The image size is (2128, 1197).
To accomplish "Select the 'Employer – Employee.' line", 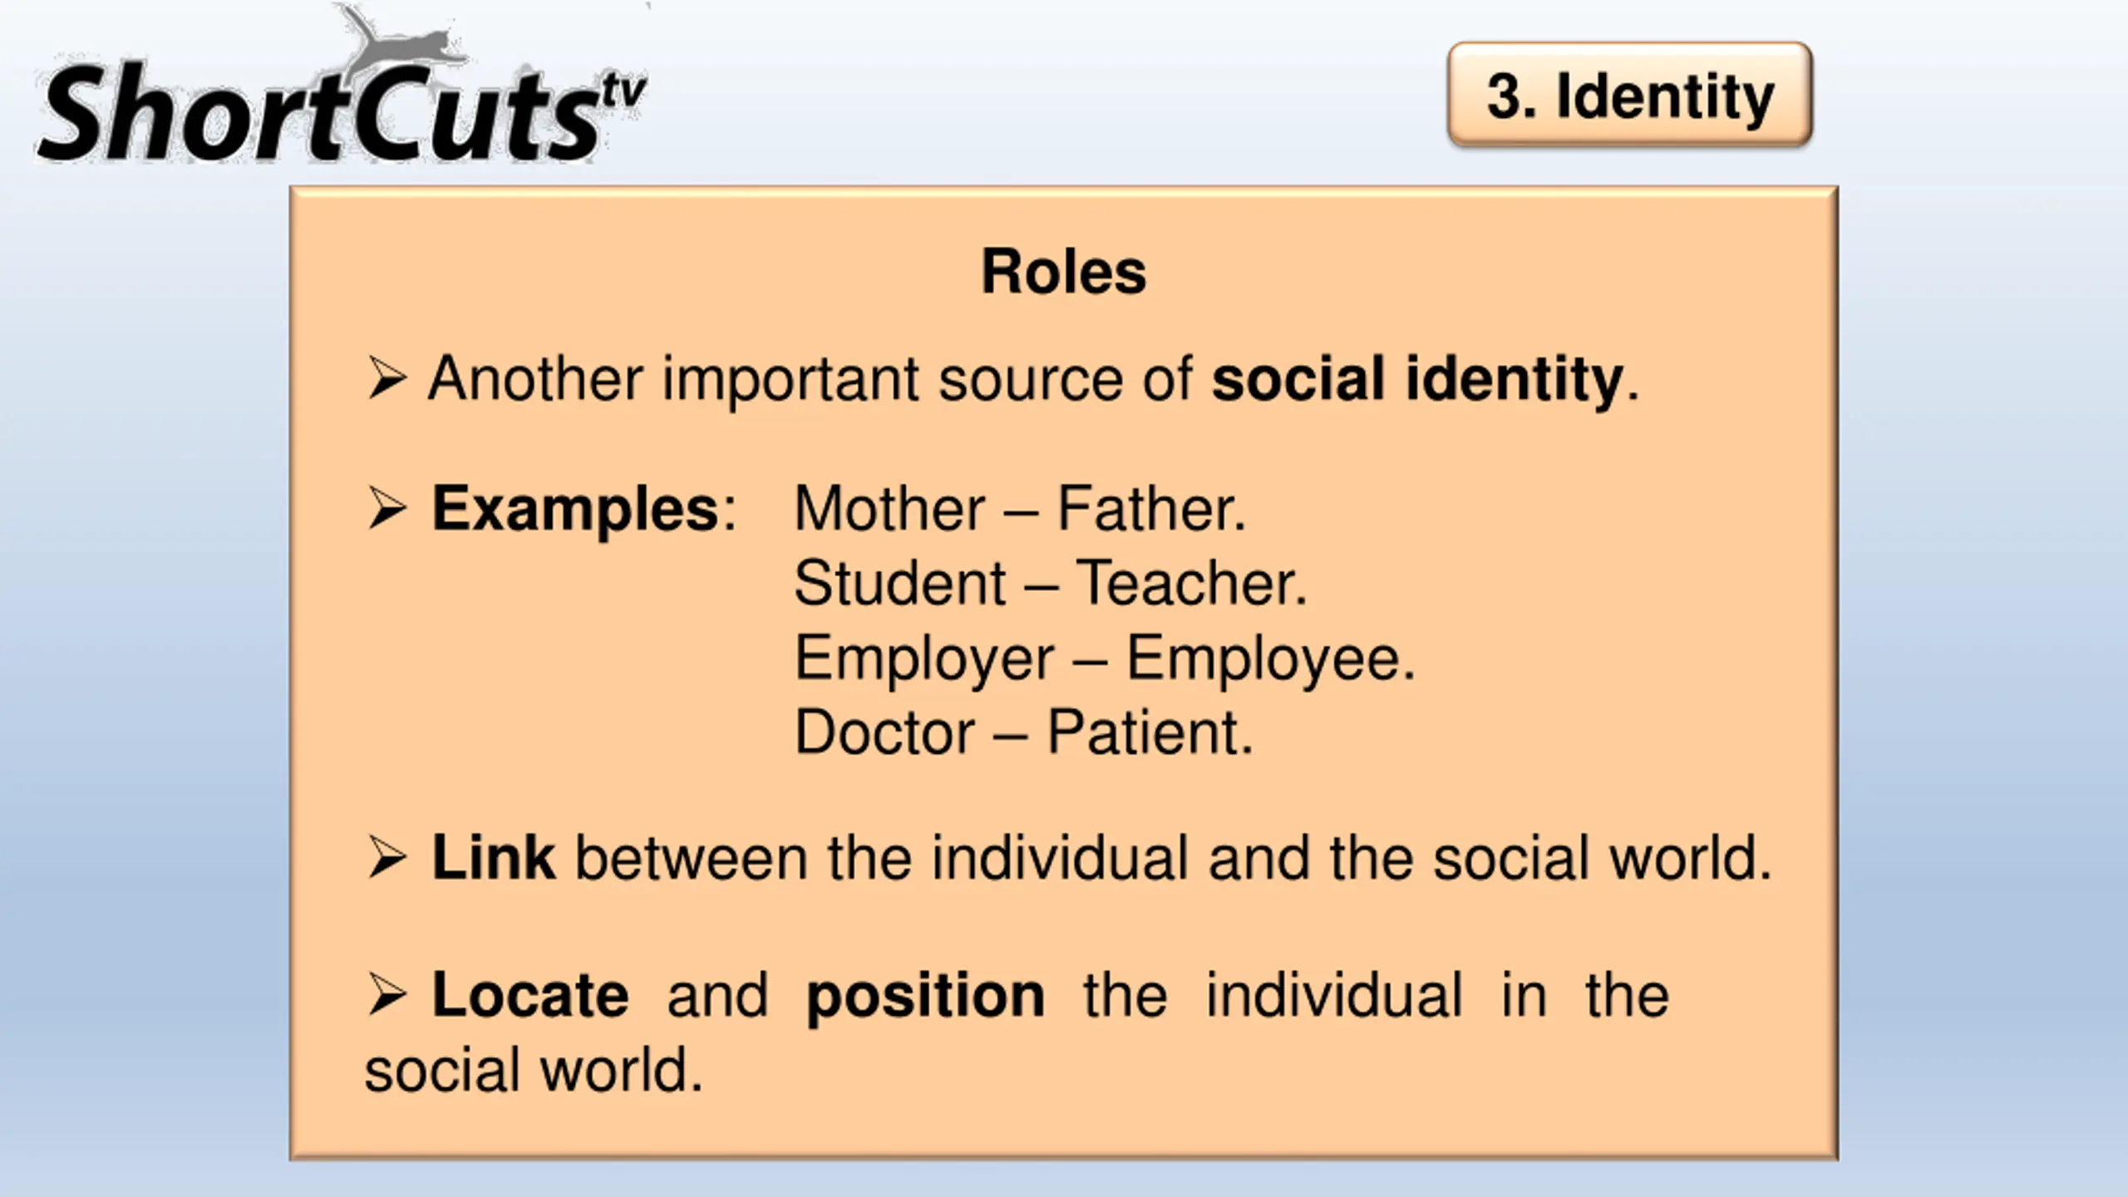I will [1105, 658].
